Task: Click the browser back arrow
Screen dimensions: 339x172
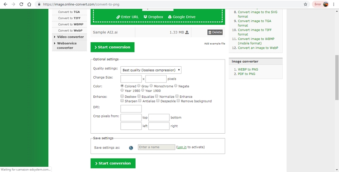Action: point(5,4)
